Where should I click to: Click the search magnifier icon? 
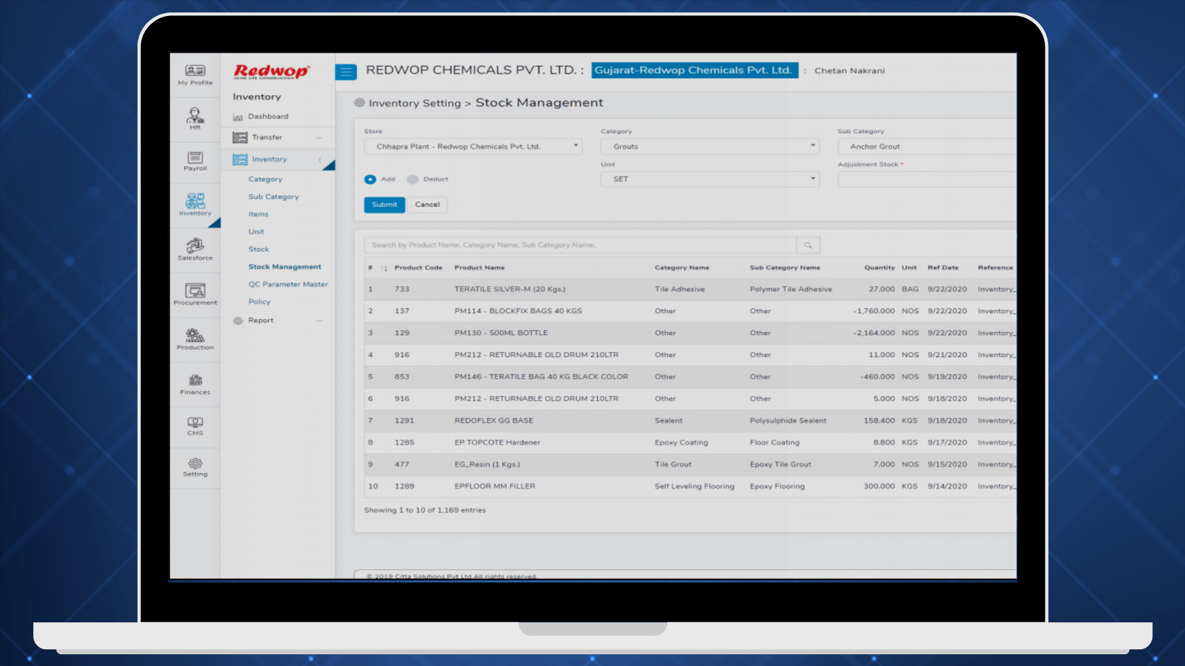pos(808,245)
